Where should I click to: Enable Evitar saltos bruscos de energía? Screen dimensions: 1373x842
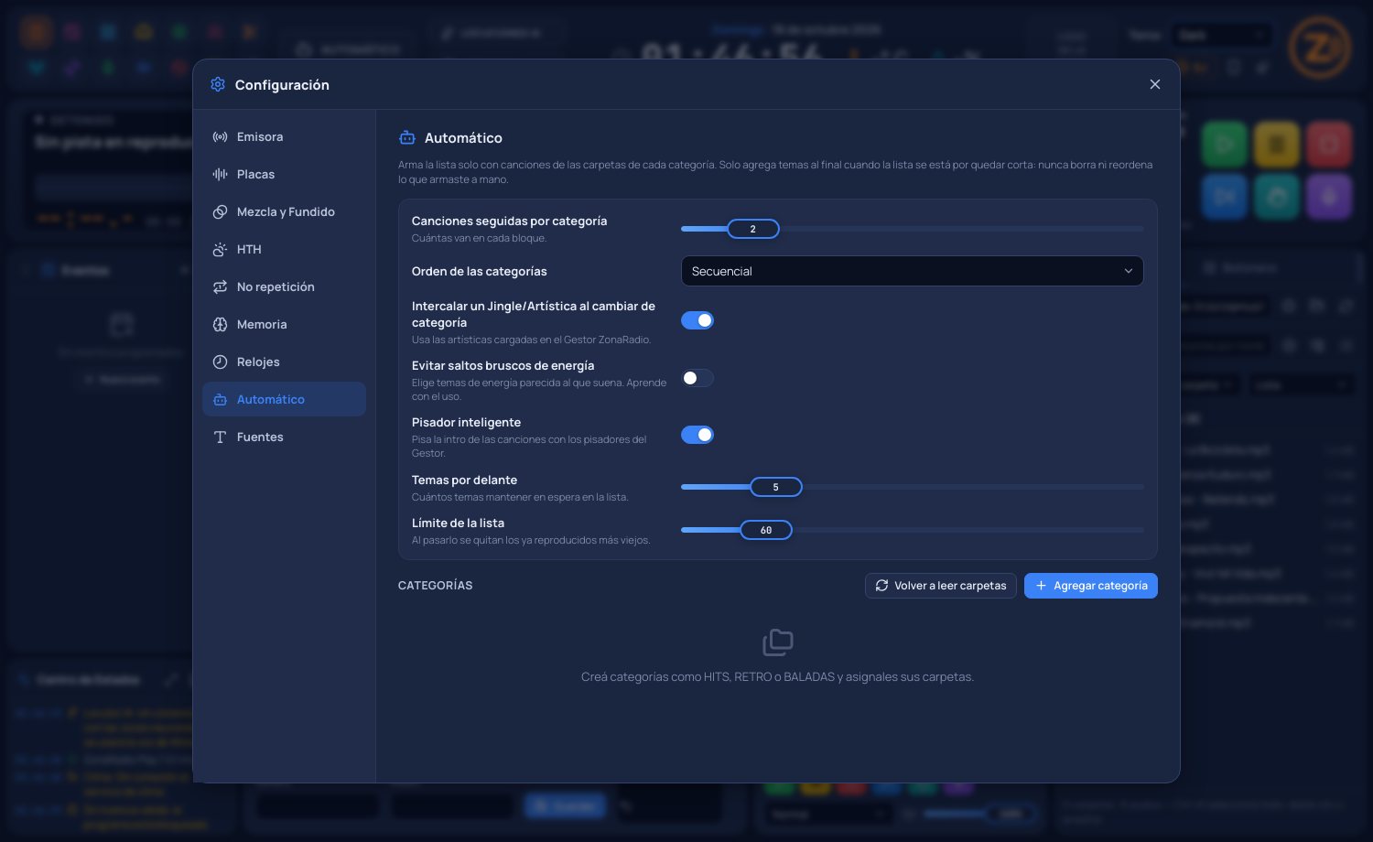[x=697, y=378]
